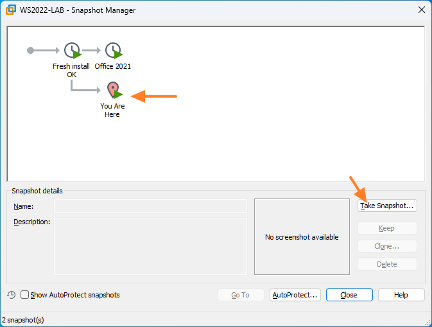The height and width of the screenshot is (327, 432).
Task: Click the 2 snapshot(s) status text
Action: (23, 320)
